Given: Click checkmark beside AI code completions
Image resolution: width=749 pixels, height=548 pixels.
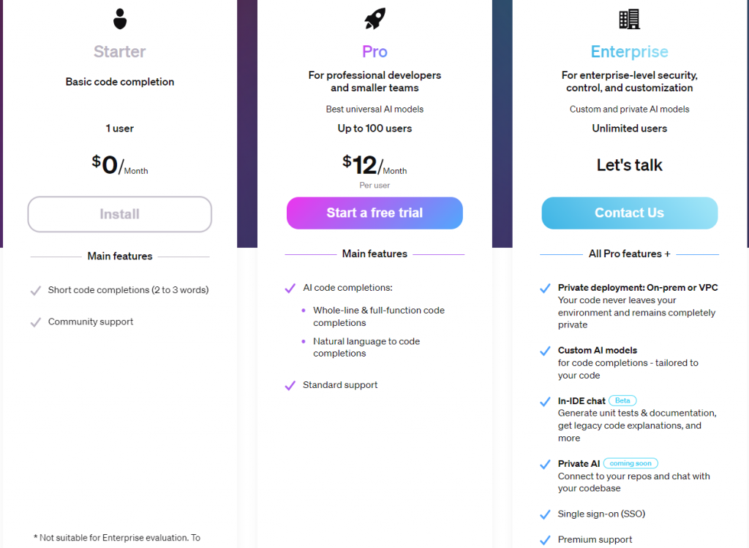Looking at the screenshot, I should pyautogui.click(x=290, y=289).
